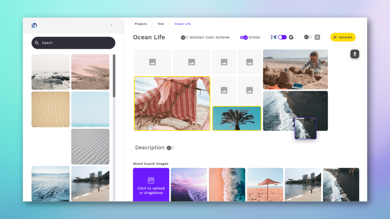Click the bowtie-shaped logo left of the Google toggle
This screenshot has height=219, width=390.
(273, 37)
